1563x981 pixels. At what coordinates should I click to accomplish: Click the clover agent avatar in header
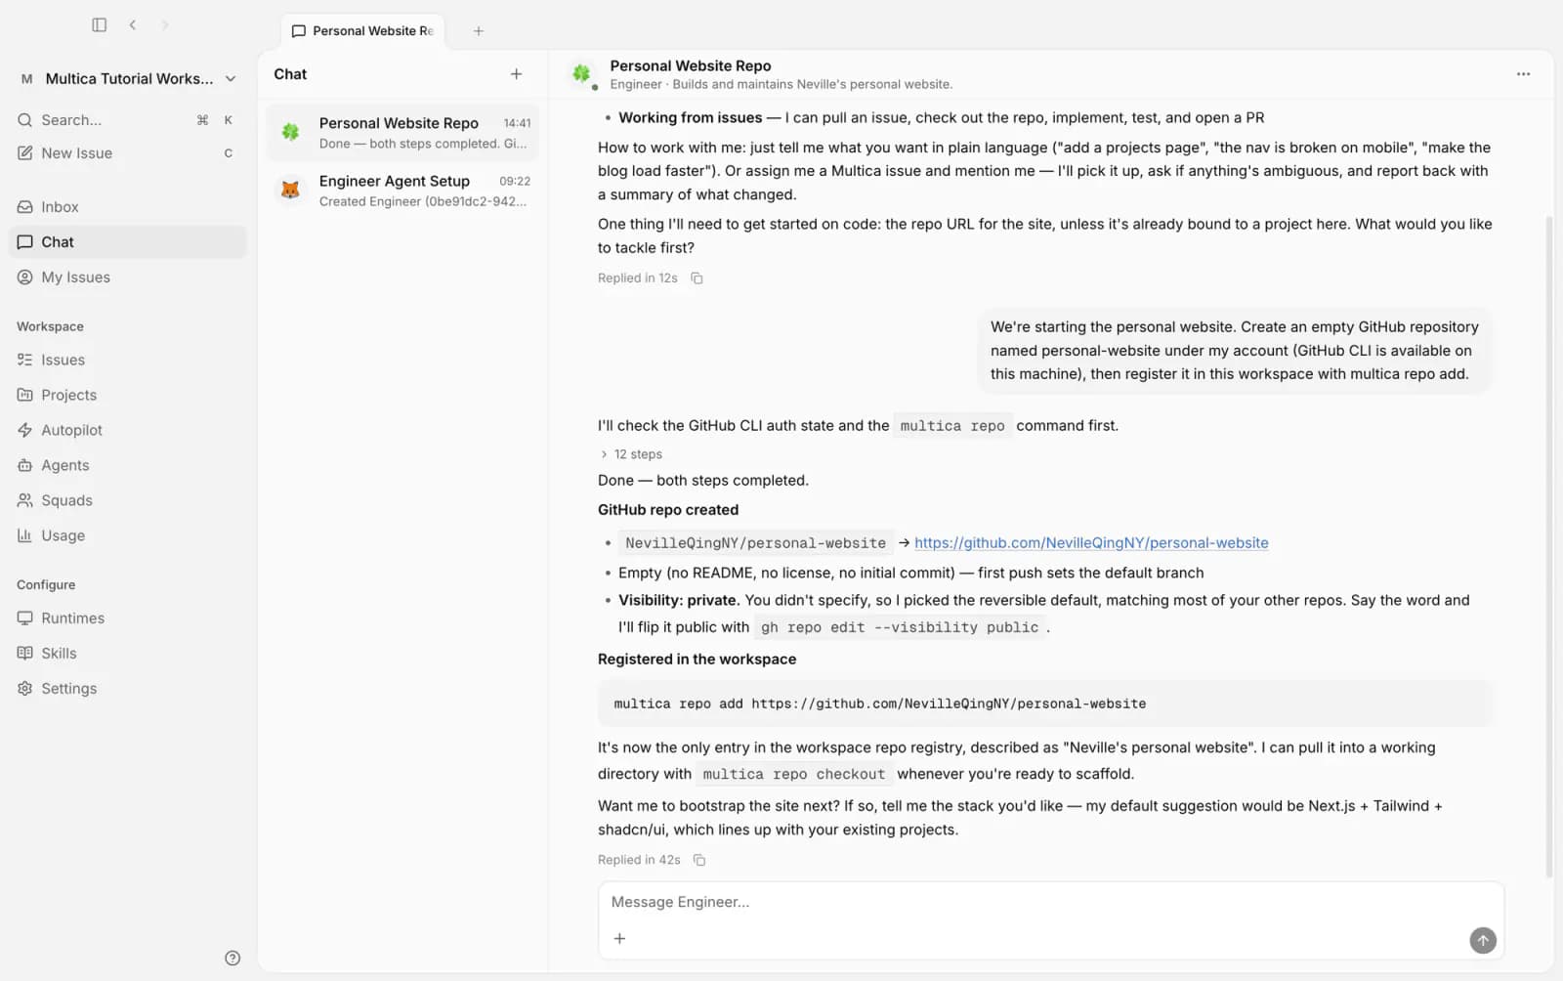pos(582,73)
